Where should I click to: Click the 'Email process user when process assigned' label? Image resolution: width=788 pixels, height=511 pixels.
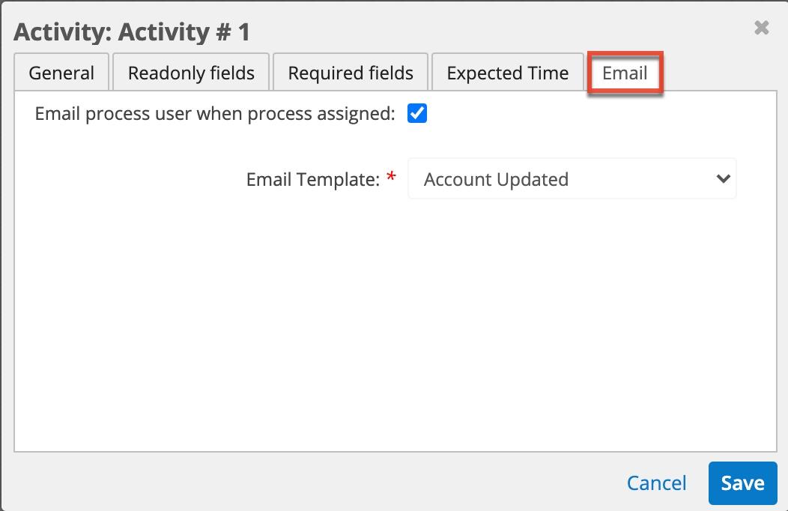coord(214,114)
